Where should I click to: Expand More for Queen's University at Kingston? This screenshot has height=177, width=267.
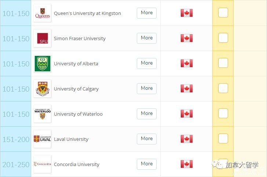click(147, 13)
